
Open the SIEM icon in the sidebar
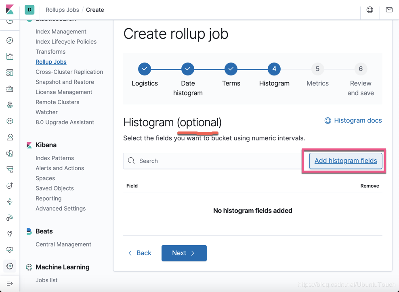click(x=10, y=218)
